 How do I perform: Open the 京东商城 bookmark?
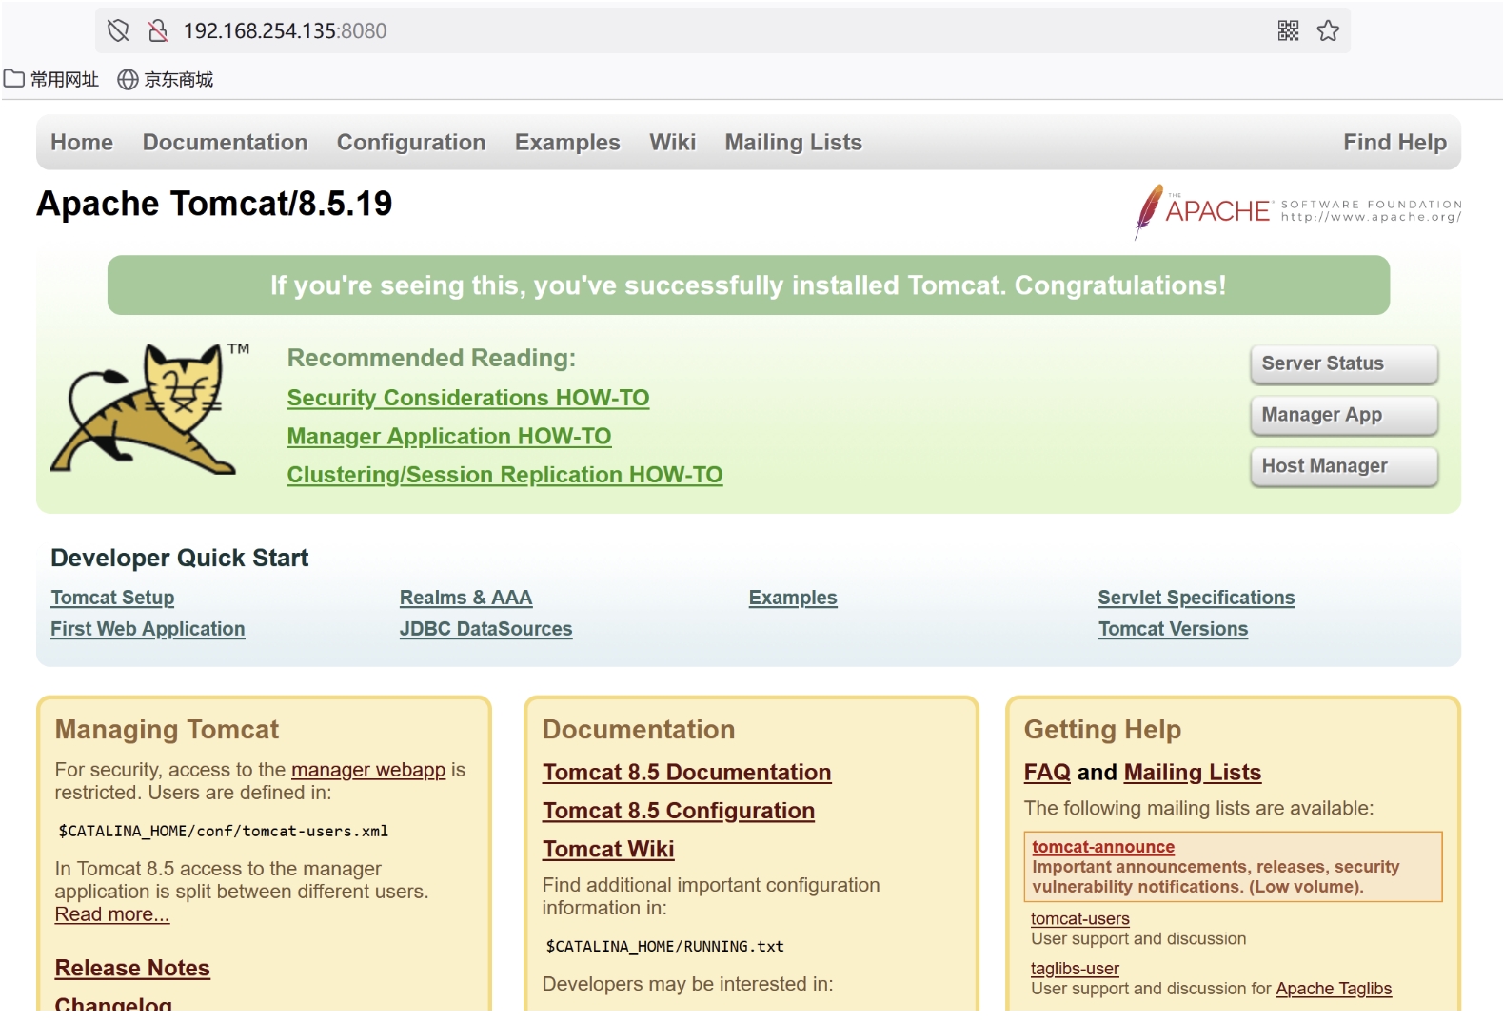pyautogui.click(x=166, y=79)
